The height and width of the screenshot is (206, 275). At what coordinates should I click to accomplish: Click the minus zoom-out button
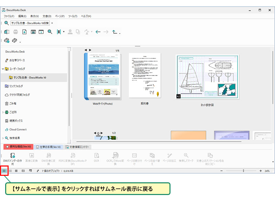pos(222,171)
